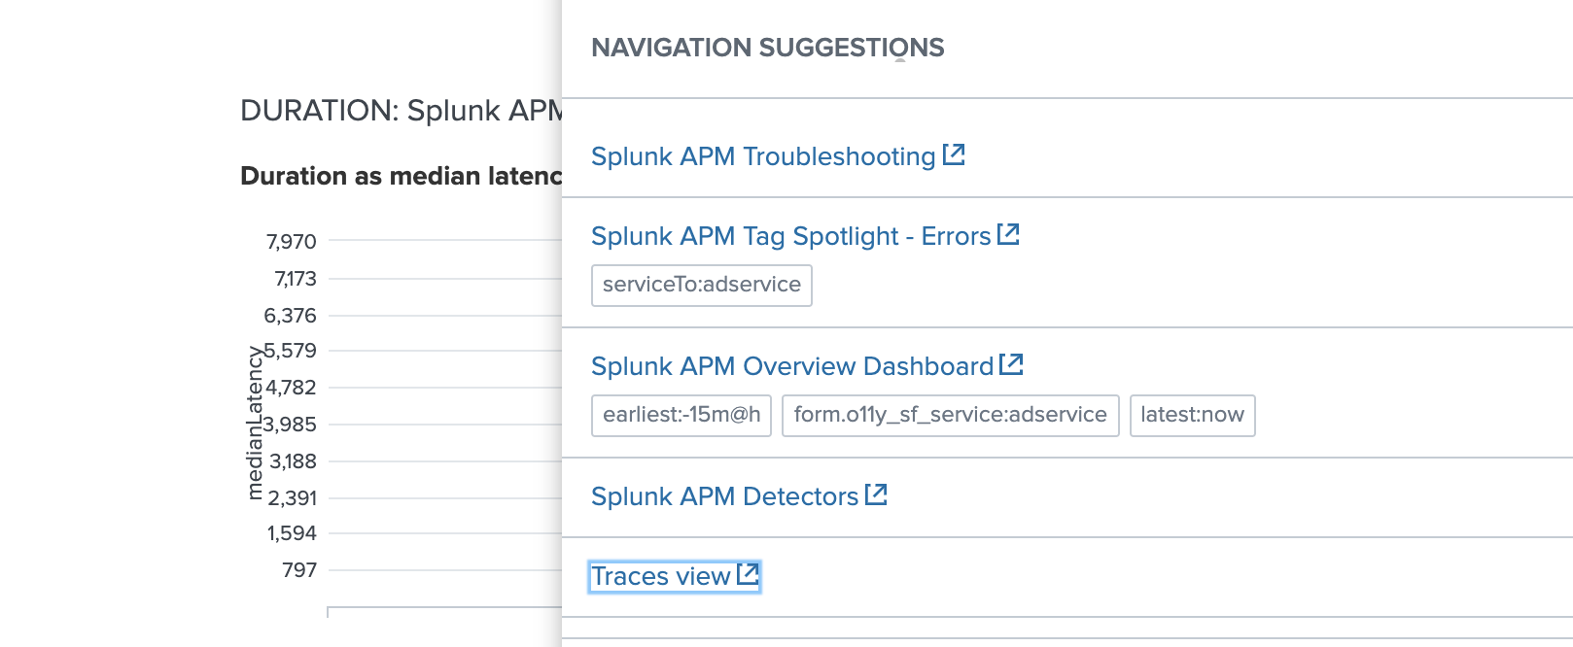The image size is (1573, 647).
Task: Click the 797 y-axis value
Action: (299, 570)
